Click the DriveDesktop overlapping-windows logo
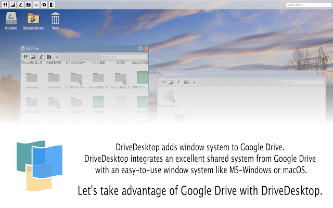The width and height of the screenshot is (333, 208). [x=40, y=166]
